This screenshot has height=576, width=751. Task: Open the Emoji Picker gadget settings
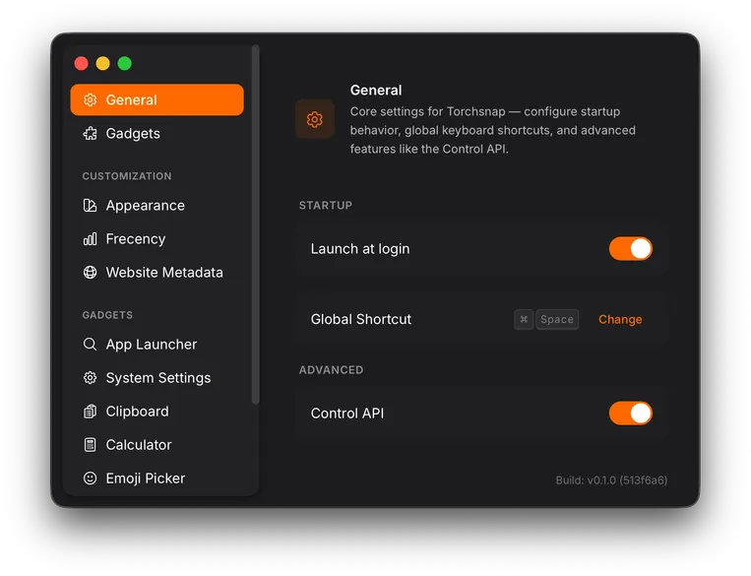pyautogui.click(x=157, y=479)
